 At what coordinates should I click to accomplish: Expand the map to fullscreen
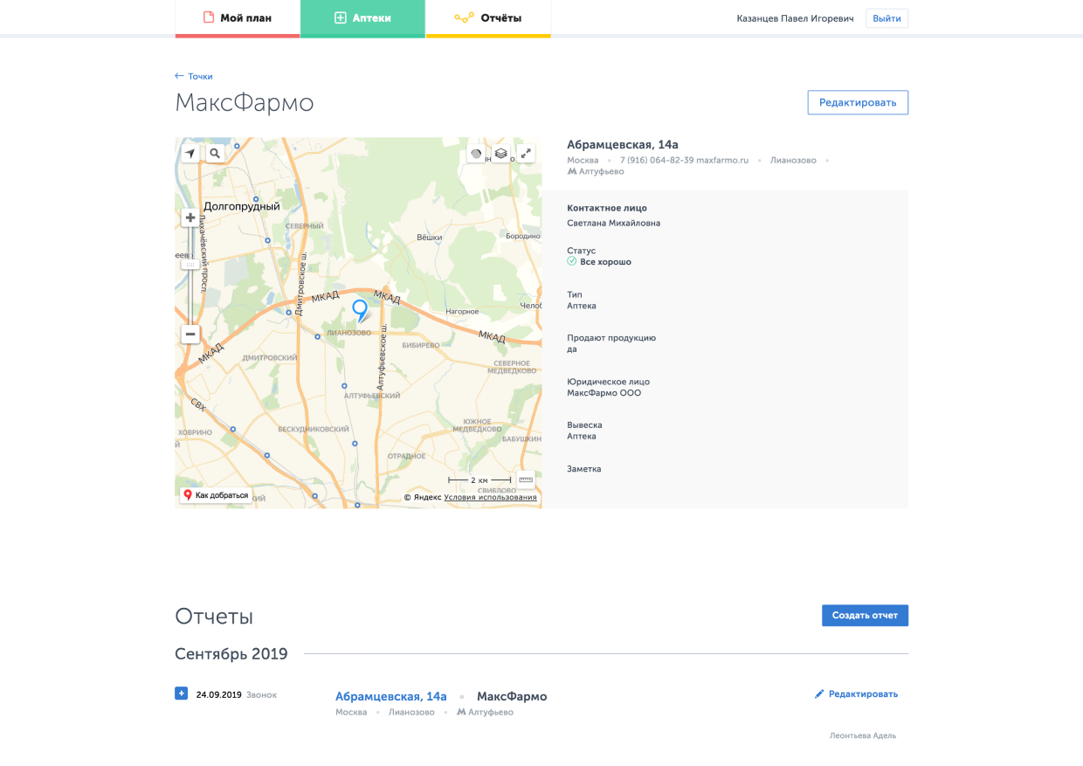point(526,154)
